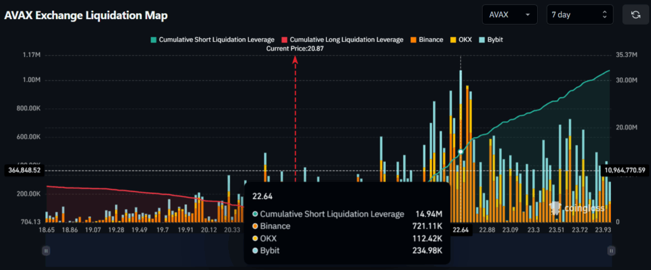The height and width of the screenshot is (270, 651).
Task: Click the 20.00M right axis label
Action: (627, 127)
